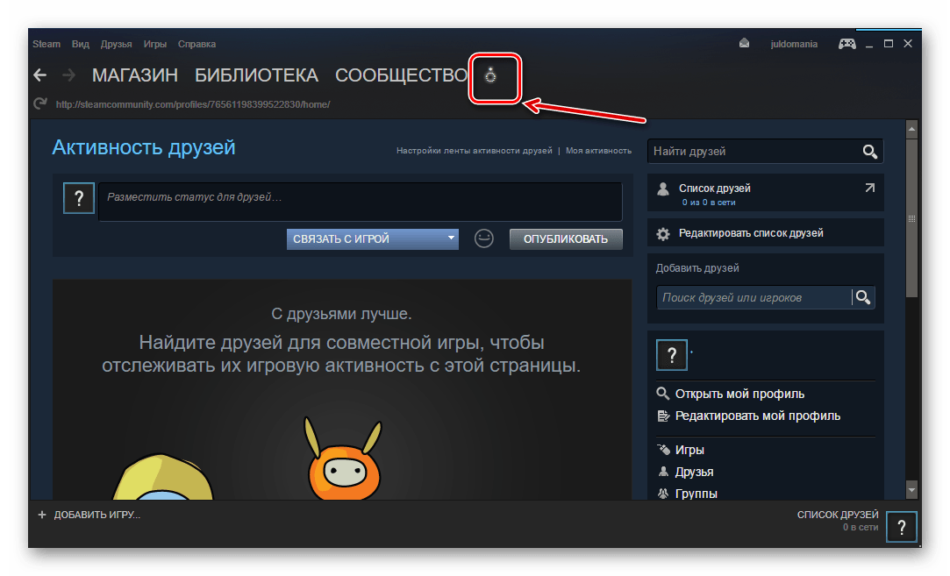Image resolution: width=950 pixels, height=576 pixels.
Task: Open the juldomania account dropdown
Action: tap(794, 44)
